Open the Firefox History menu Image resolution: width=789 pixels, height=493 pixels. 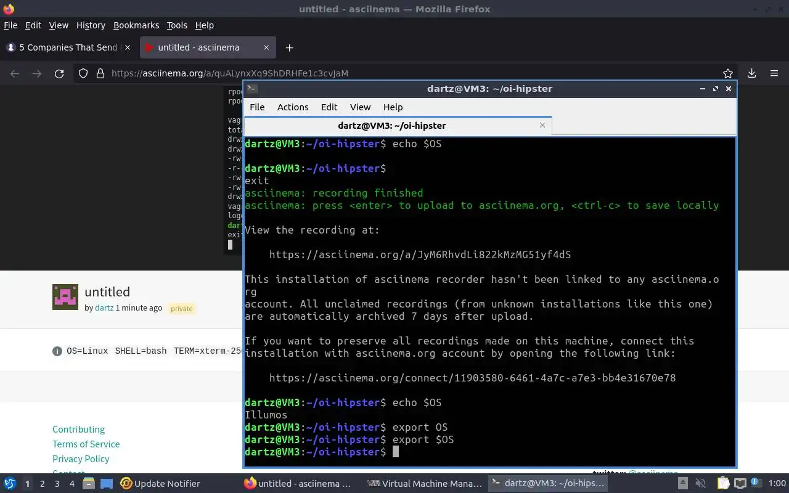91,25
